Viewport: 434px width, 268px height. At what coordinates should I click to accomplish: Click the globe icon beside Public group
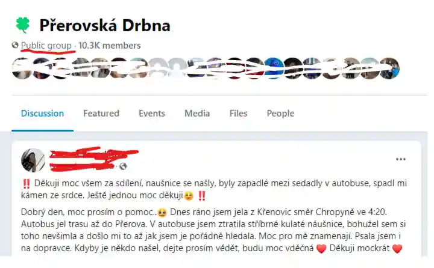[x=15, y=45]
